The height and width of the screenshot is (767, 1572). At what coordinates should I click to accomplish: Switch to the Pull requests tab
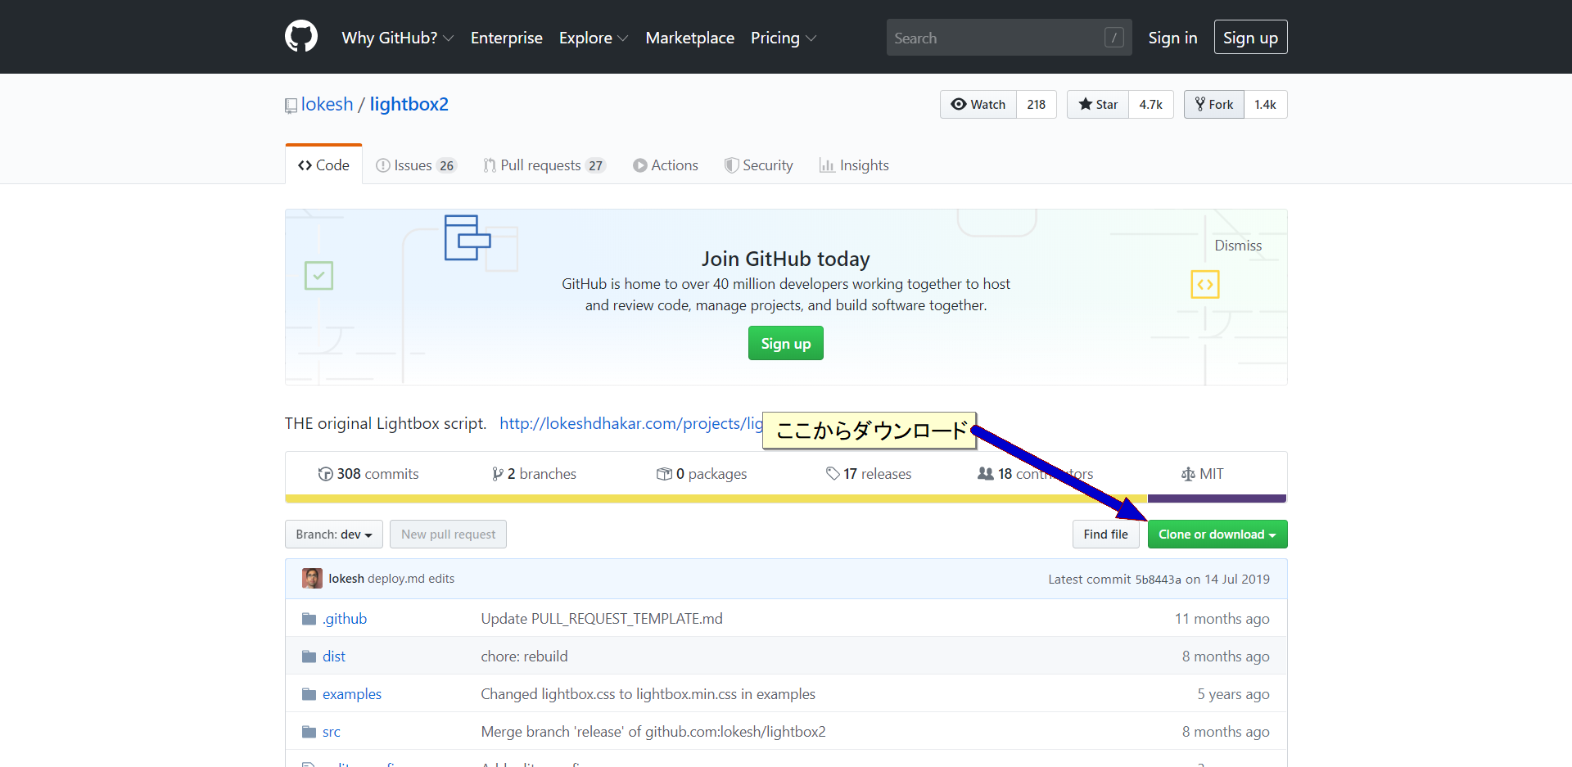pyautogui.click(x=544, y=165)
